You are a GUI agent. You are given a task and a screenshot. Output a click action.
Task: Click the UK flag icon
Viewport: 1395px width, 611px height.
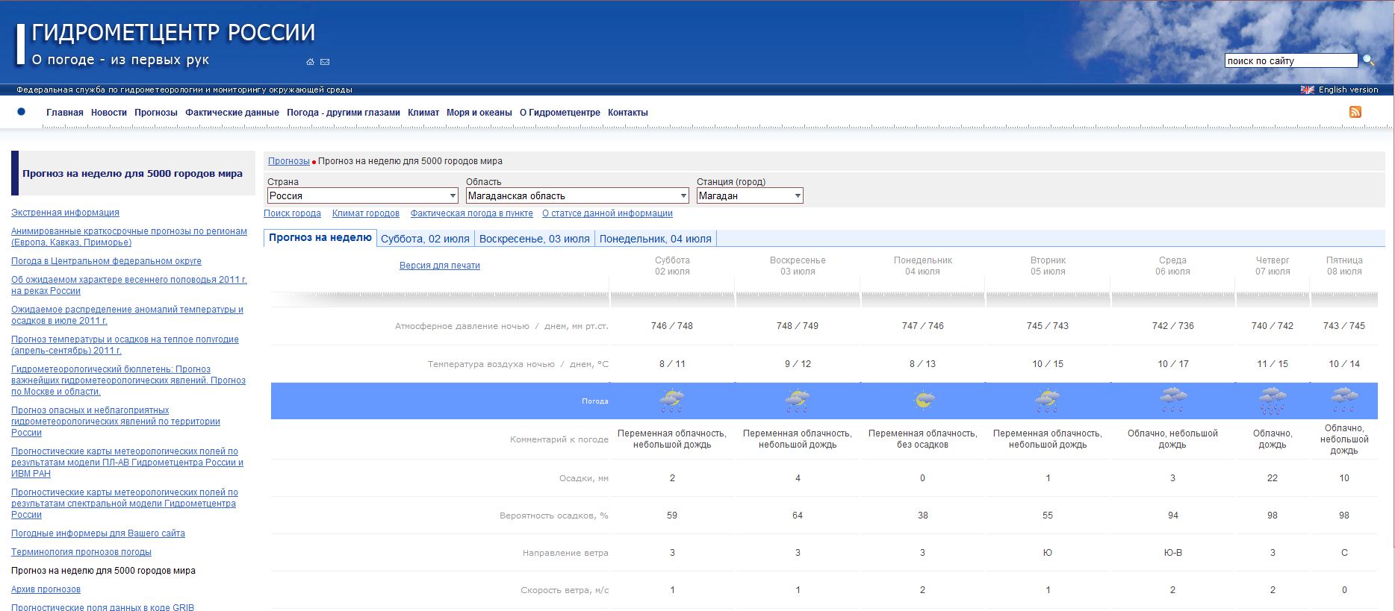pos(1307,90)
